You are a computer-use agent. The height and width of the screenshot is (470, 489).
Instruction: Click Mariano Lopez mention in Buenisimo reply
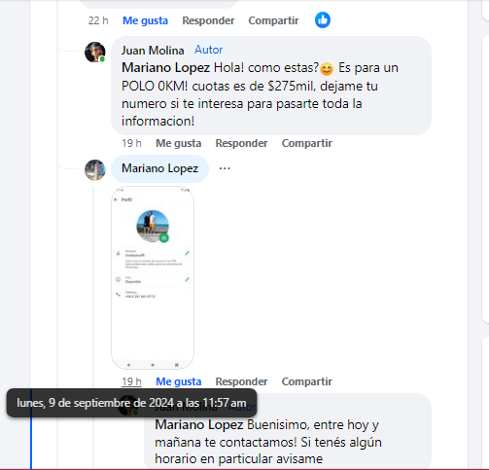199,424
